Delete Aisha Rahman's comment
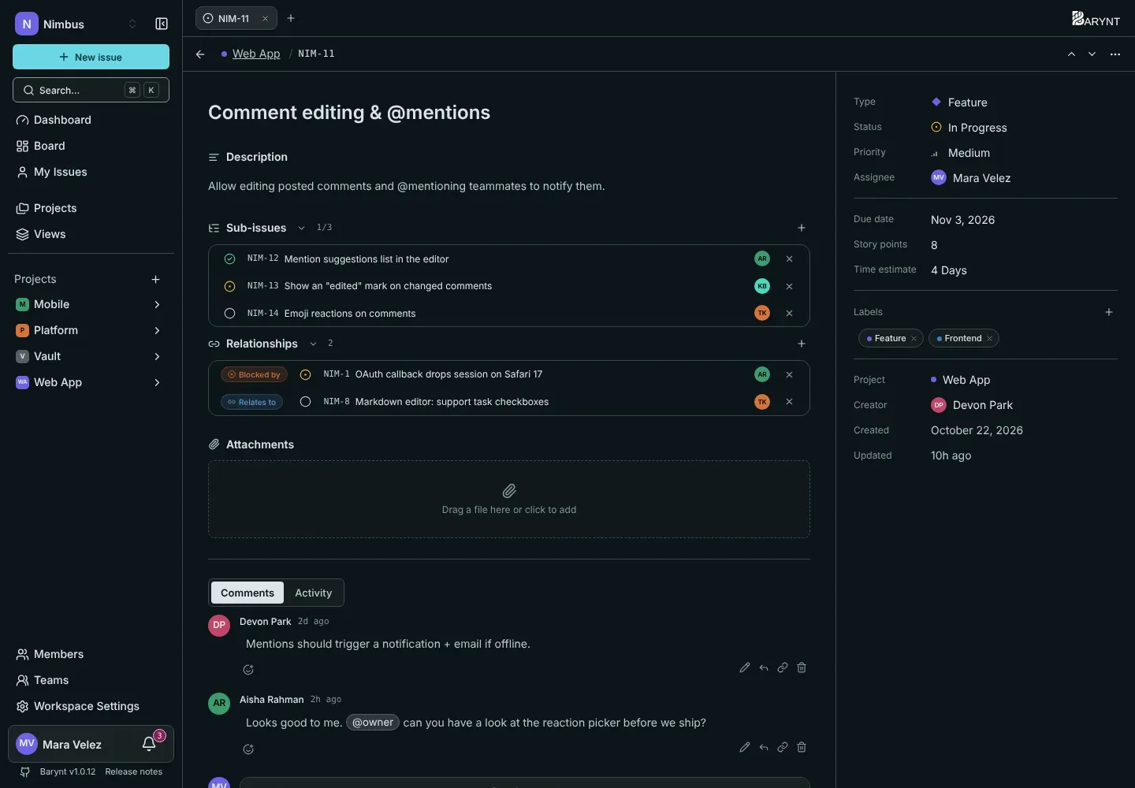 click(802, 747)
